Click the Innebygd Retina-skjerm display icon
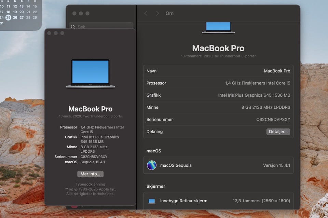The width and height of the screenshot is (328, 218). click(x=152, y=201)
